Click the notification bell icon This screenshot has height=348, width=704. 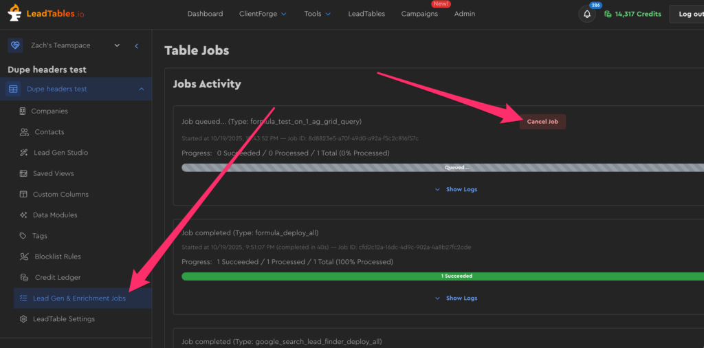point(586,14)
